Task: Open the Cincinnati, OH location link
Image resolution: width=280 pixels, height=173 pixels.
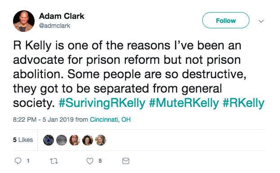Action: [110, 120]
